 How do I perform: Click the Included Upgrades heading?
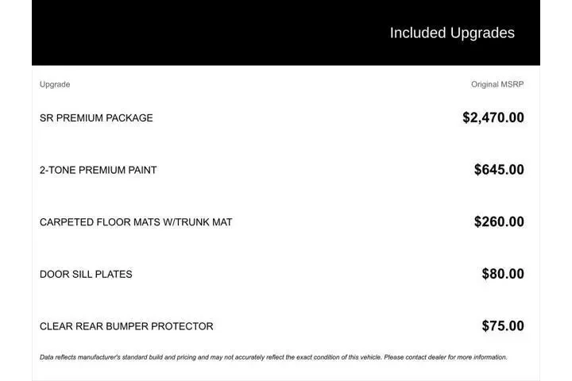pyautogui.click(x=452, y=33)
